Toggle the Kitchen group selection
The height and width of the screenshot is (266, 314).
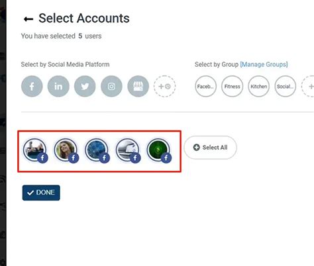pyautogui.click(x=258, y=86)
